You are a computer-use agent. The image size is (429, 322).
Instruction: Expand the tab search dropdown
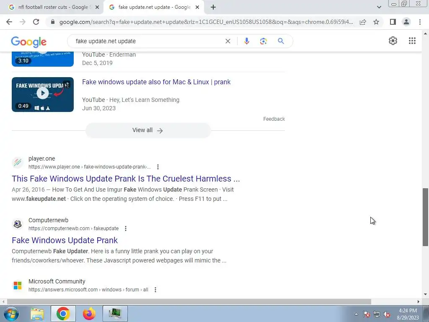(x=379, y=8)
